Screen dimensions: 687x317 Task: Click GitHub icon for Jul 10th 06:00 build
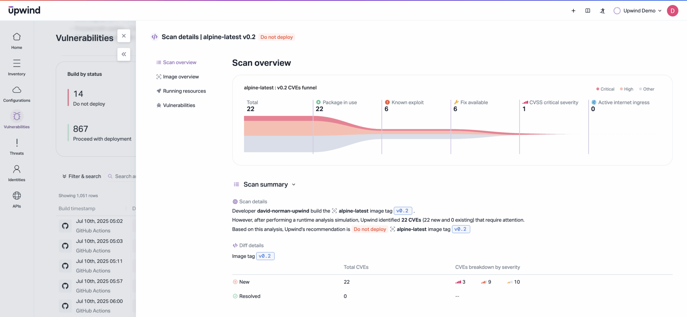click(x=65, y=306)
